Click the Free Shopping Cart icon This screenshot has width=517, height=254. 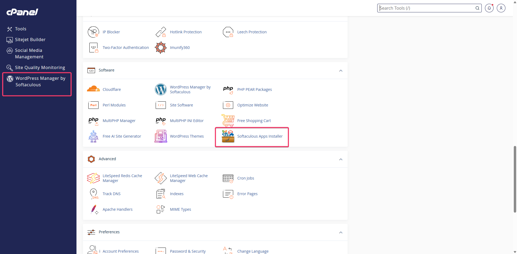click(x=228, y=120)
